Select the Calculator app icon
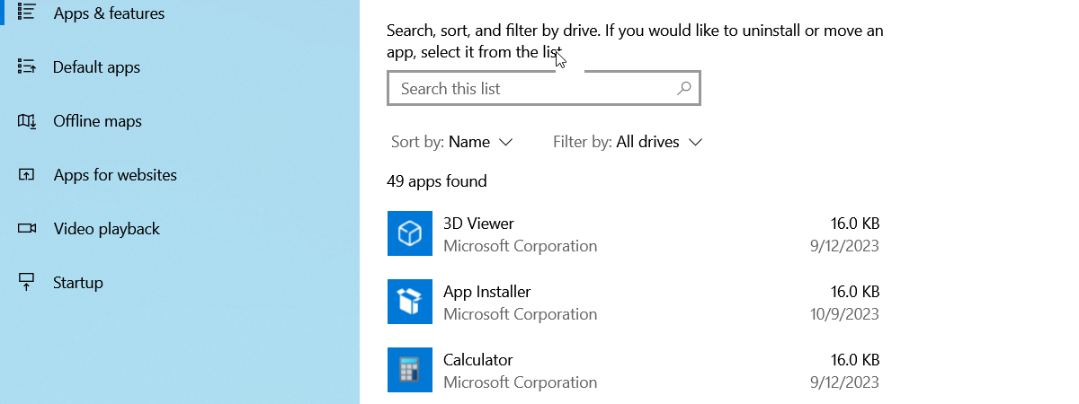The width and height of the screenshot is (1079, 404). [410, 370]
